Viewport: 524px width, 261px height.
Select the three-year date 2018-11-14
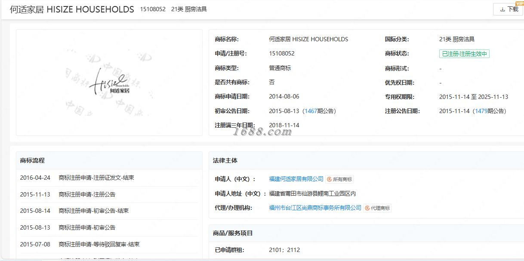click(284, 126)
